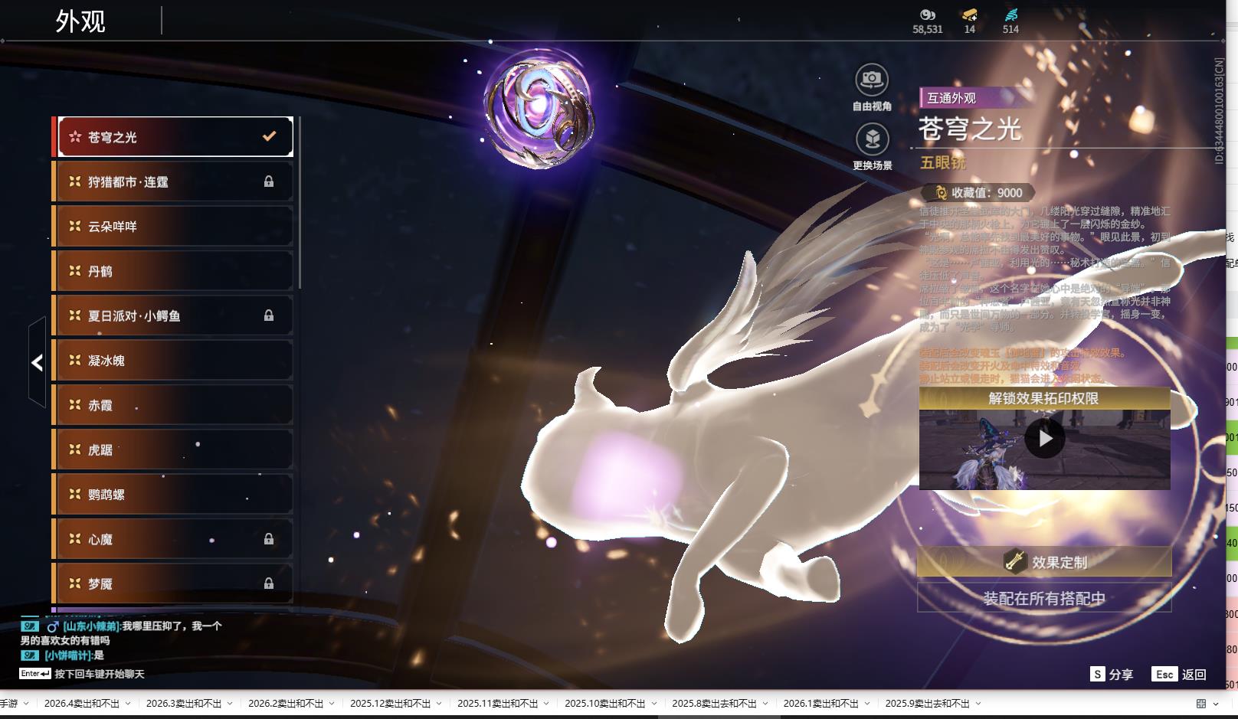
Task: Click the lock icon on 心魔
Action: click(269, 539)
